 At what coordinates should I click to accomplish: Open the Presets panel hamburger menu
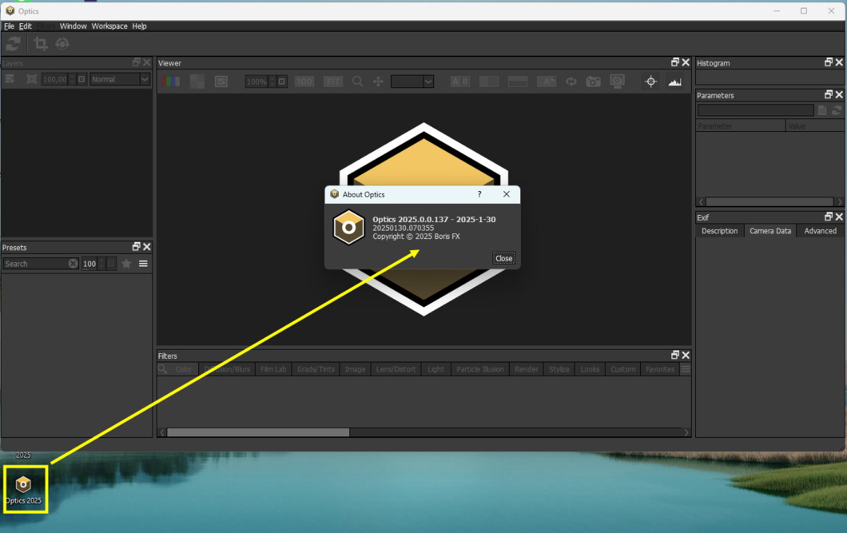[x=143, y=264]
